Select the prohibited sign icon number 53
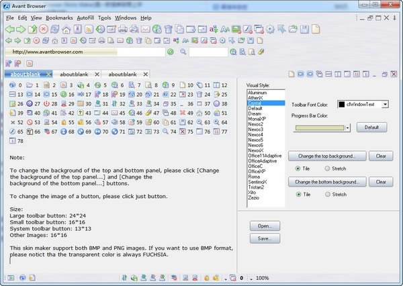The image size is (403, 286). (30, 122)
